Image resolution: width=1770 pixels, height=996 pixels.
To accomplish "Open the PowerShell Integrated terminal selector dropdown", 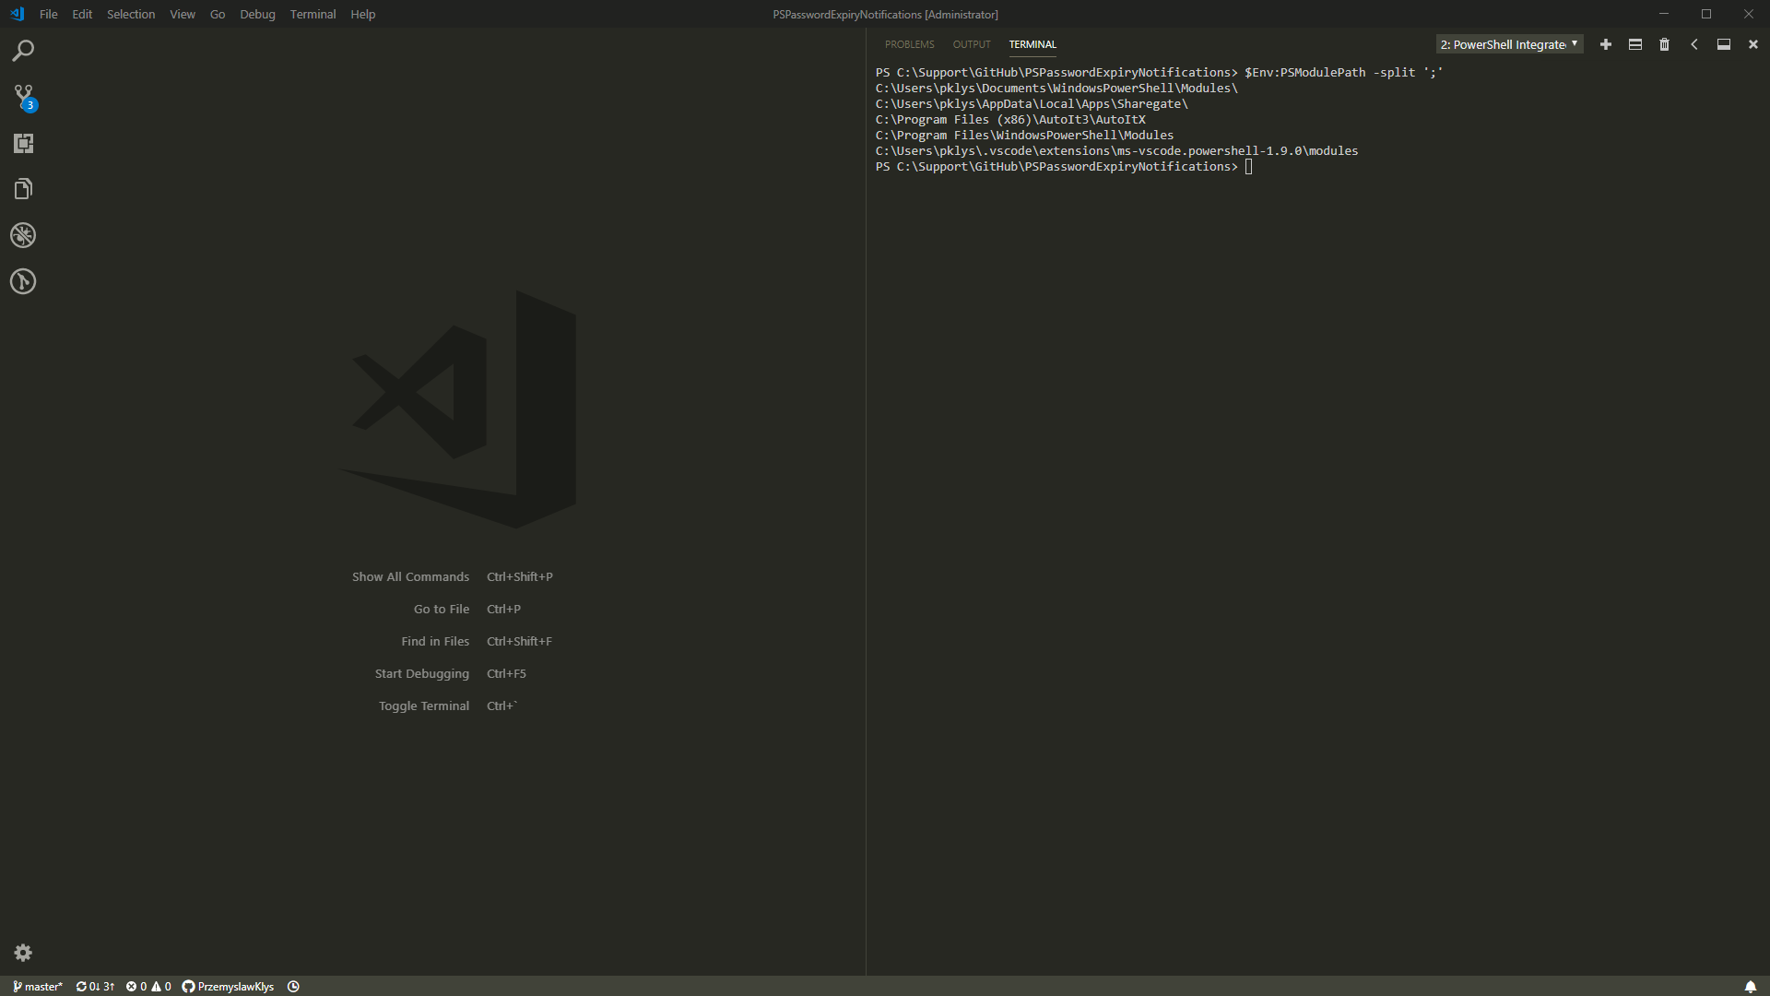I will [1507, 44].
